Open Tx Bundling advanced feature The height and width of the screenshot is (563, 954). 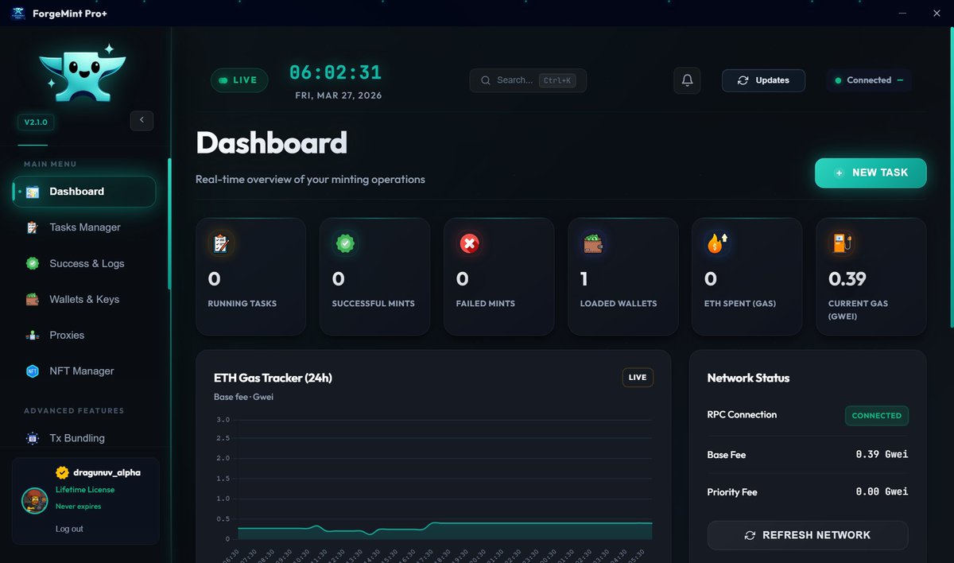coord(84,438)
